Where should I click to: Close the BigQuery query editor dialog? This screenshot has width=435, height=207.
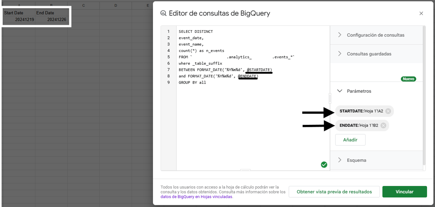point(421,13)
